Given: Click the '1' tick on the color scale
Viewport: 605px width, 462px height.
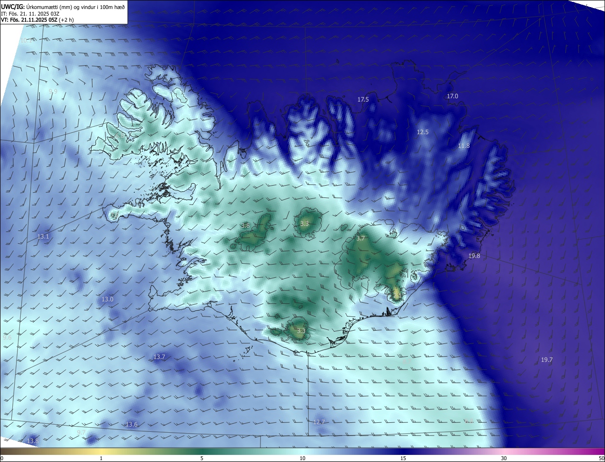Looking at the screenshot, I should click(101, 458).
